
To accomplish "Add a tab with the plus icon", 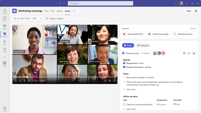I will point(74,11).
